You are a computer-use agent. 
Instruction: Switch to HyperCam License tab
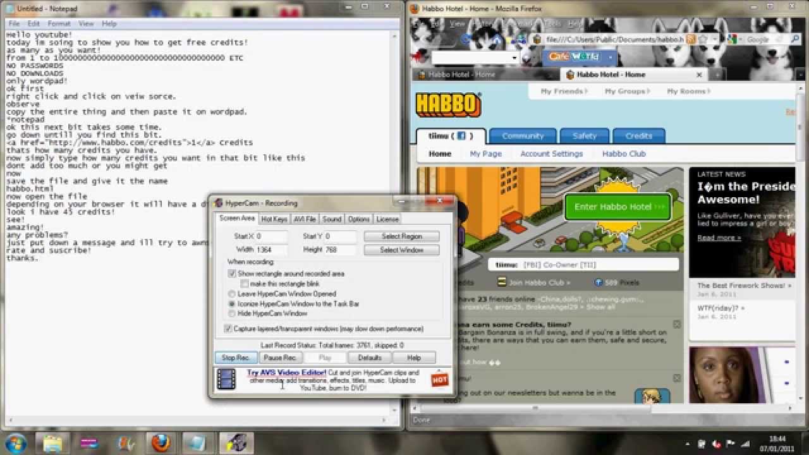coord(387,219)
